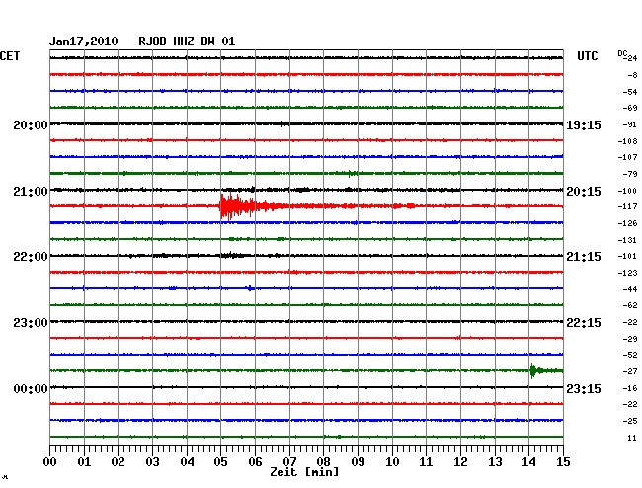Select the 00:00 CET time label
This screenshot has width=642, height=488.
click(x=31, y=388)
